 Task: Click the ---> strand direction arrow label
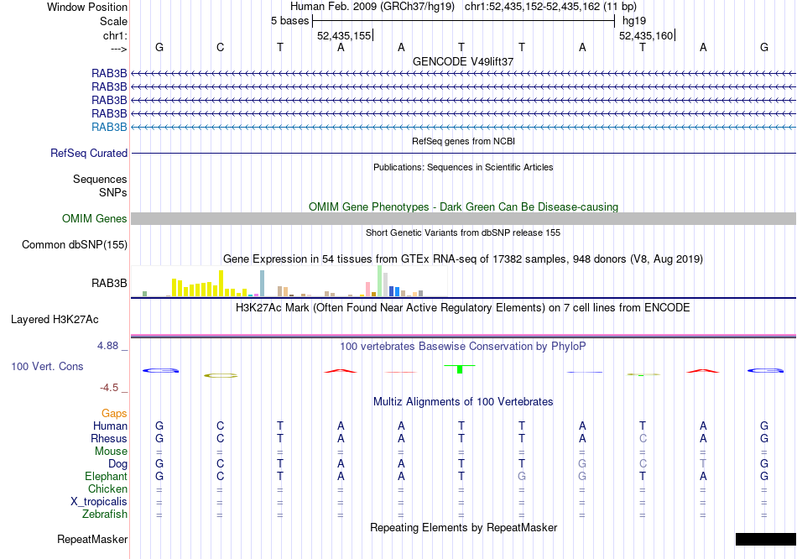(x=118, y=49)
